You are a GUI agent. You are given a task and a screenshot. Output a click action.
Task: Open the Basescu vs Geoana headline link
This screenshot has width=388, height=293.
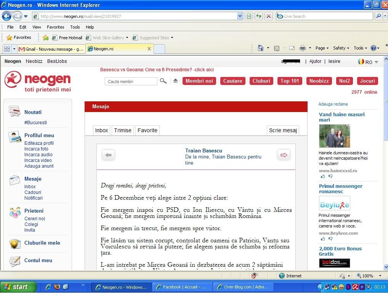click(x=157, y=70)
